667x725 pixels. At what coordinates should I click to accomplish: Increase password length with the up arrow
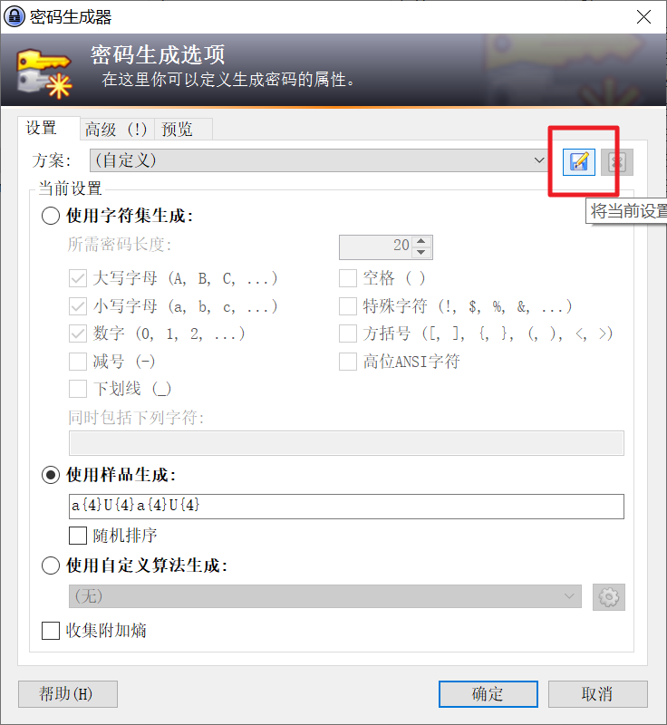(x=420, y=241)
